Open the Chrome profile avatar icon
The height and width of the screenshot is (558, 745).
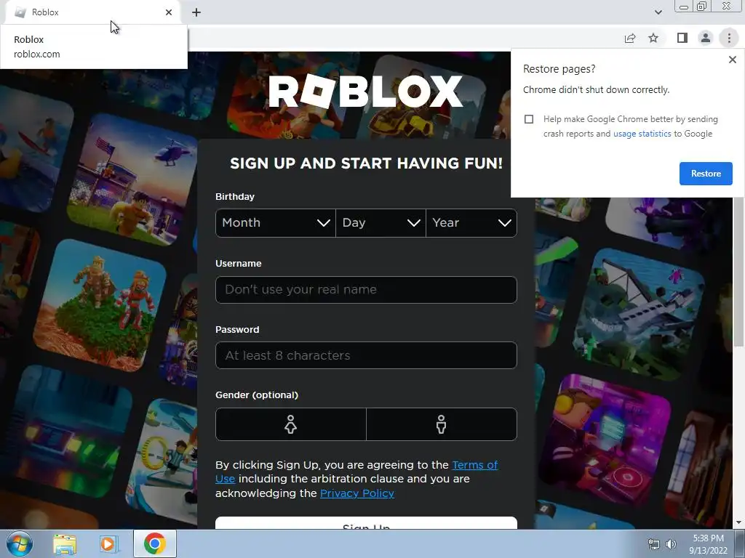(706, 38)
